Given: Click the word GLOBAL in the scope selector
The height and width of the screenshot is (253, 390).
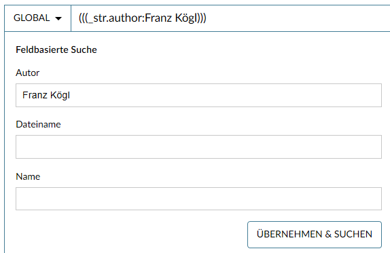Looking at the screenshot, I should pos(31,18).
